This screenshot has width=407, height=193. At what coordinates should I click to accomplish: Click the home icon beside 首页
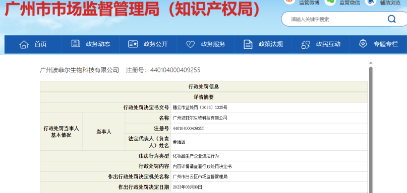[x=24, y=45]
